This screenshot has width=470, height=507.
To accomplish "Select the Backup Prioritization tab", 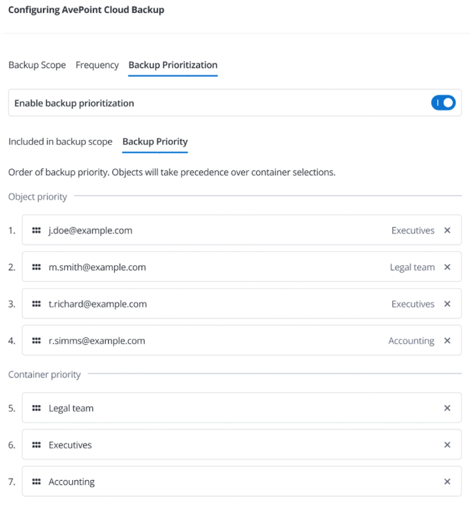I will (x=173, y=65).
